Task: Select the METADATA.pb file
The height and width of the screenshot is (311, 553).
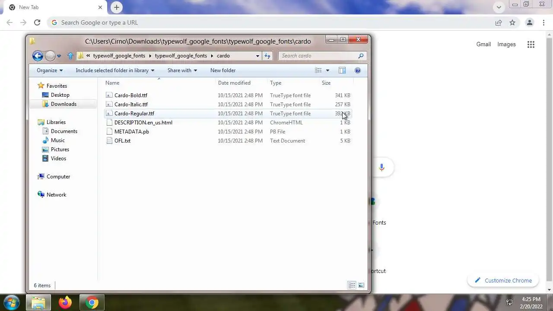Action: click(229, 132)
